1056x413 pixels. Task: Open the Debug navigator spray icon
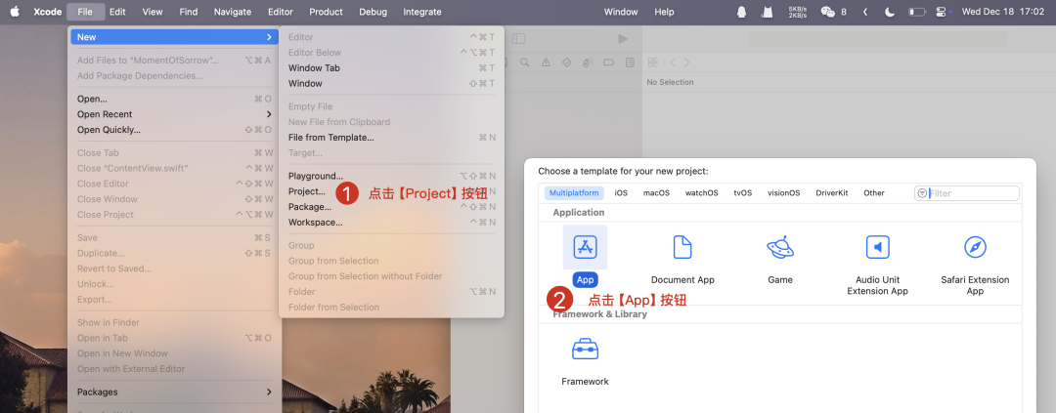588,62
